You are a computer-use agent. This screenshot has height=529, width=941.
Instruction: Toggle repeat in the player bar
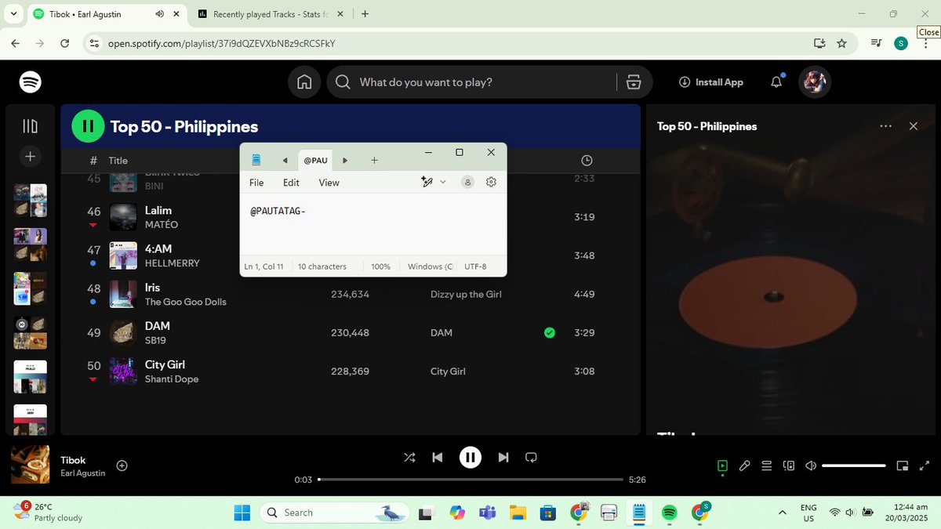[531, 458]
